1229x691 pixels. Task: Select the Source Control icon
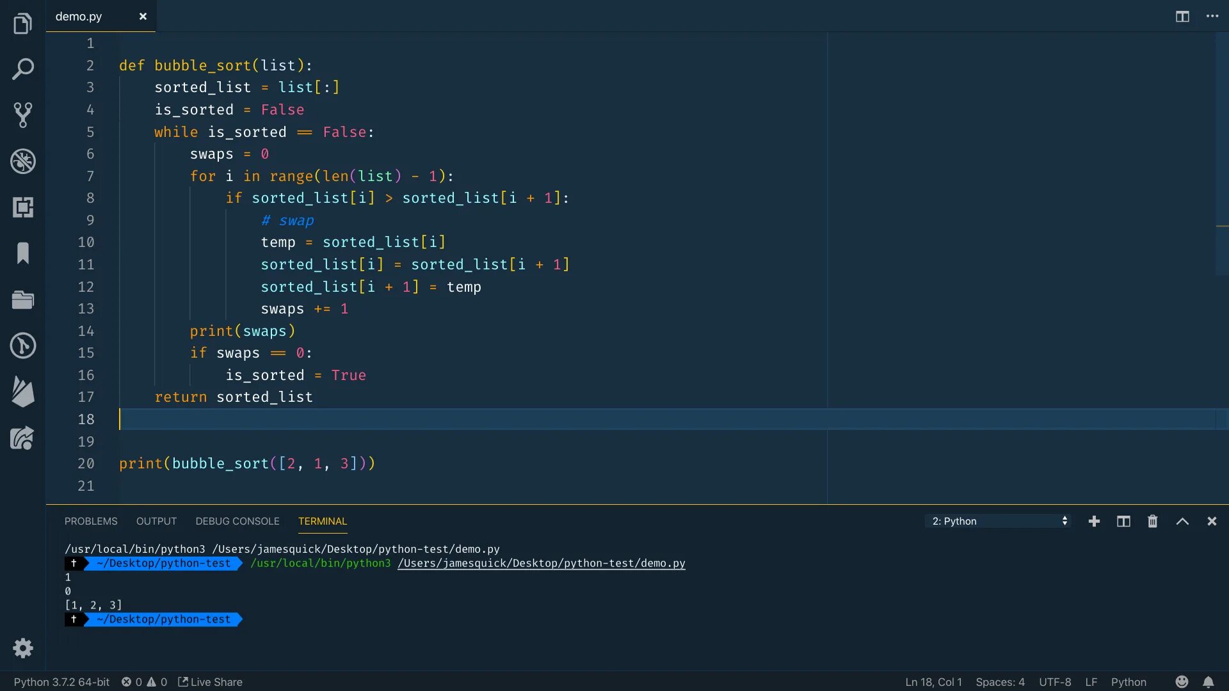pyautogui.click(x=23, y=114)
